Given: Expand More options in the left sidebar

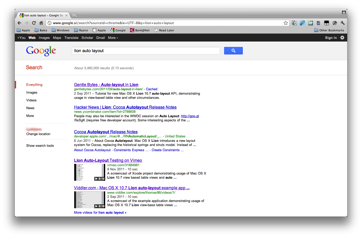Looking at the screenshot, I should [30, 116].
